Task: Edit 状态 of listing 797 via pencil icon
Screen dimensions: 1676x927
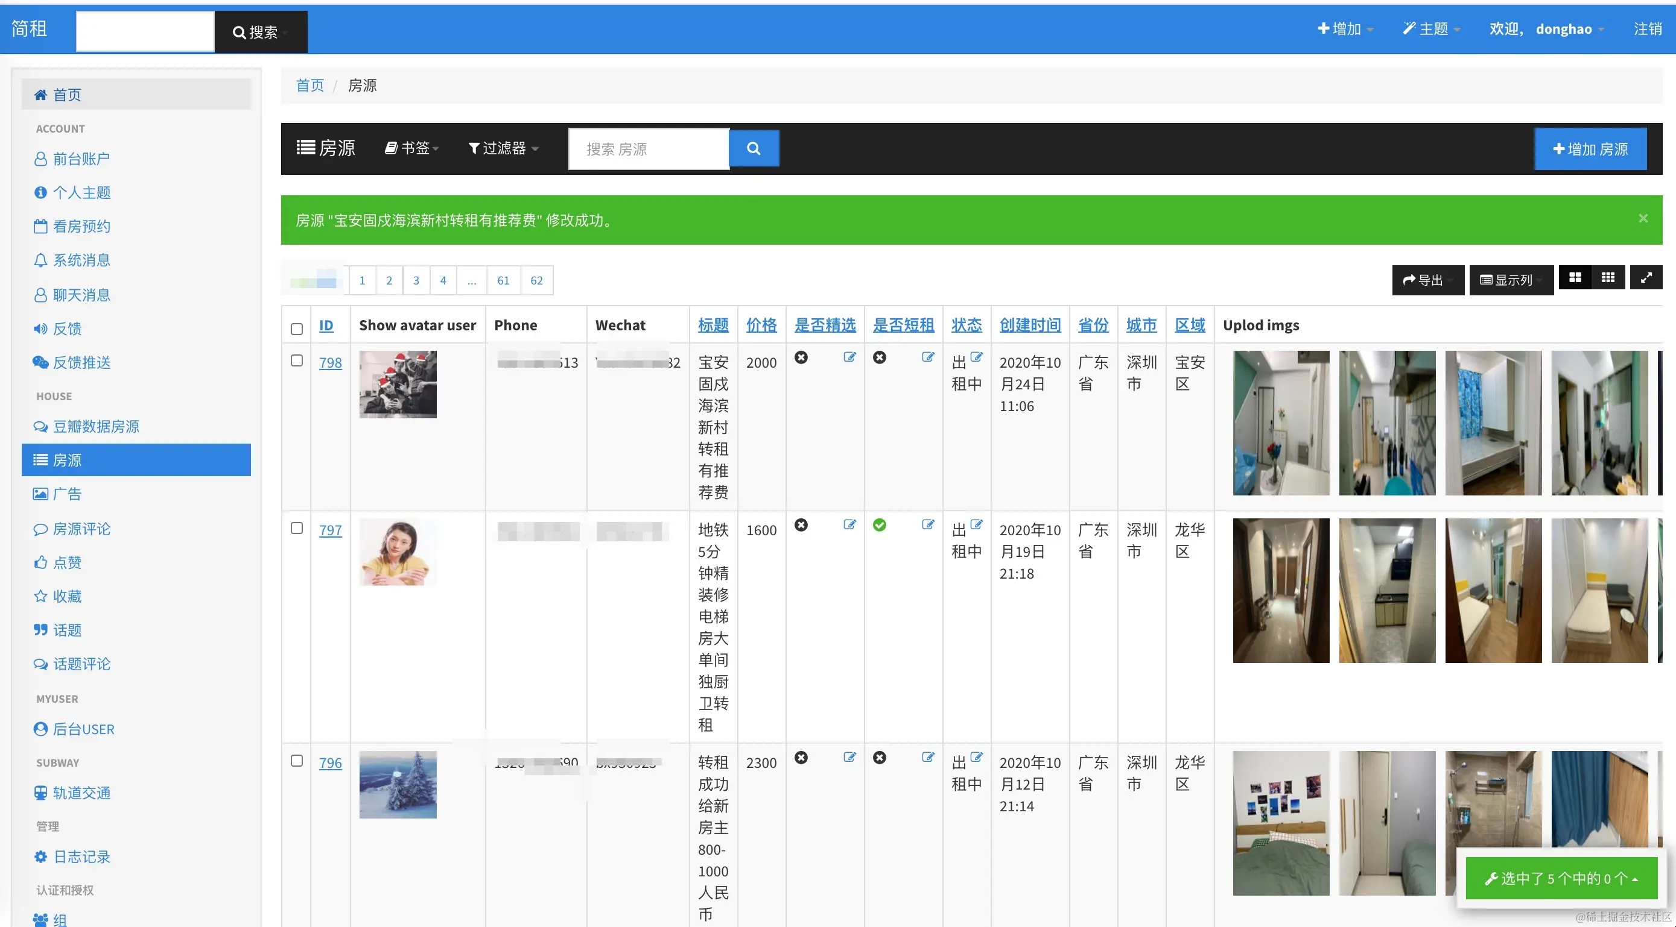Action: (x=976, y=524)
